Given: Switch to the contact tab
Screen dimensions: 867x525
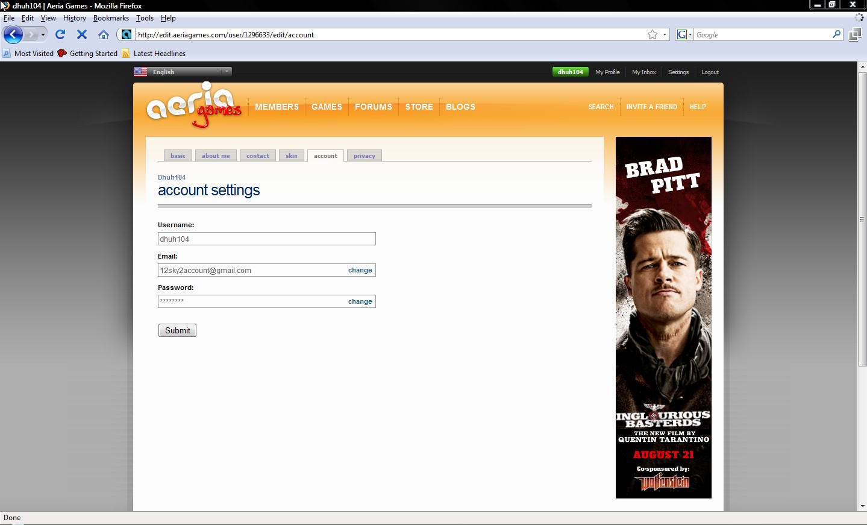Looking at the screenshot, I should click(258, 156).
